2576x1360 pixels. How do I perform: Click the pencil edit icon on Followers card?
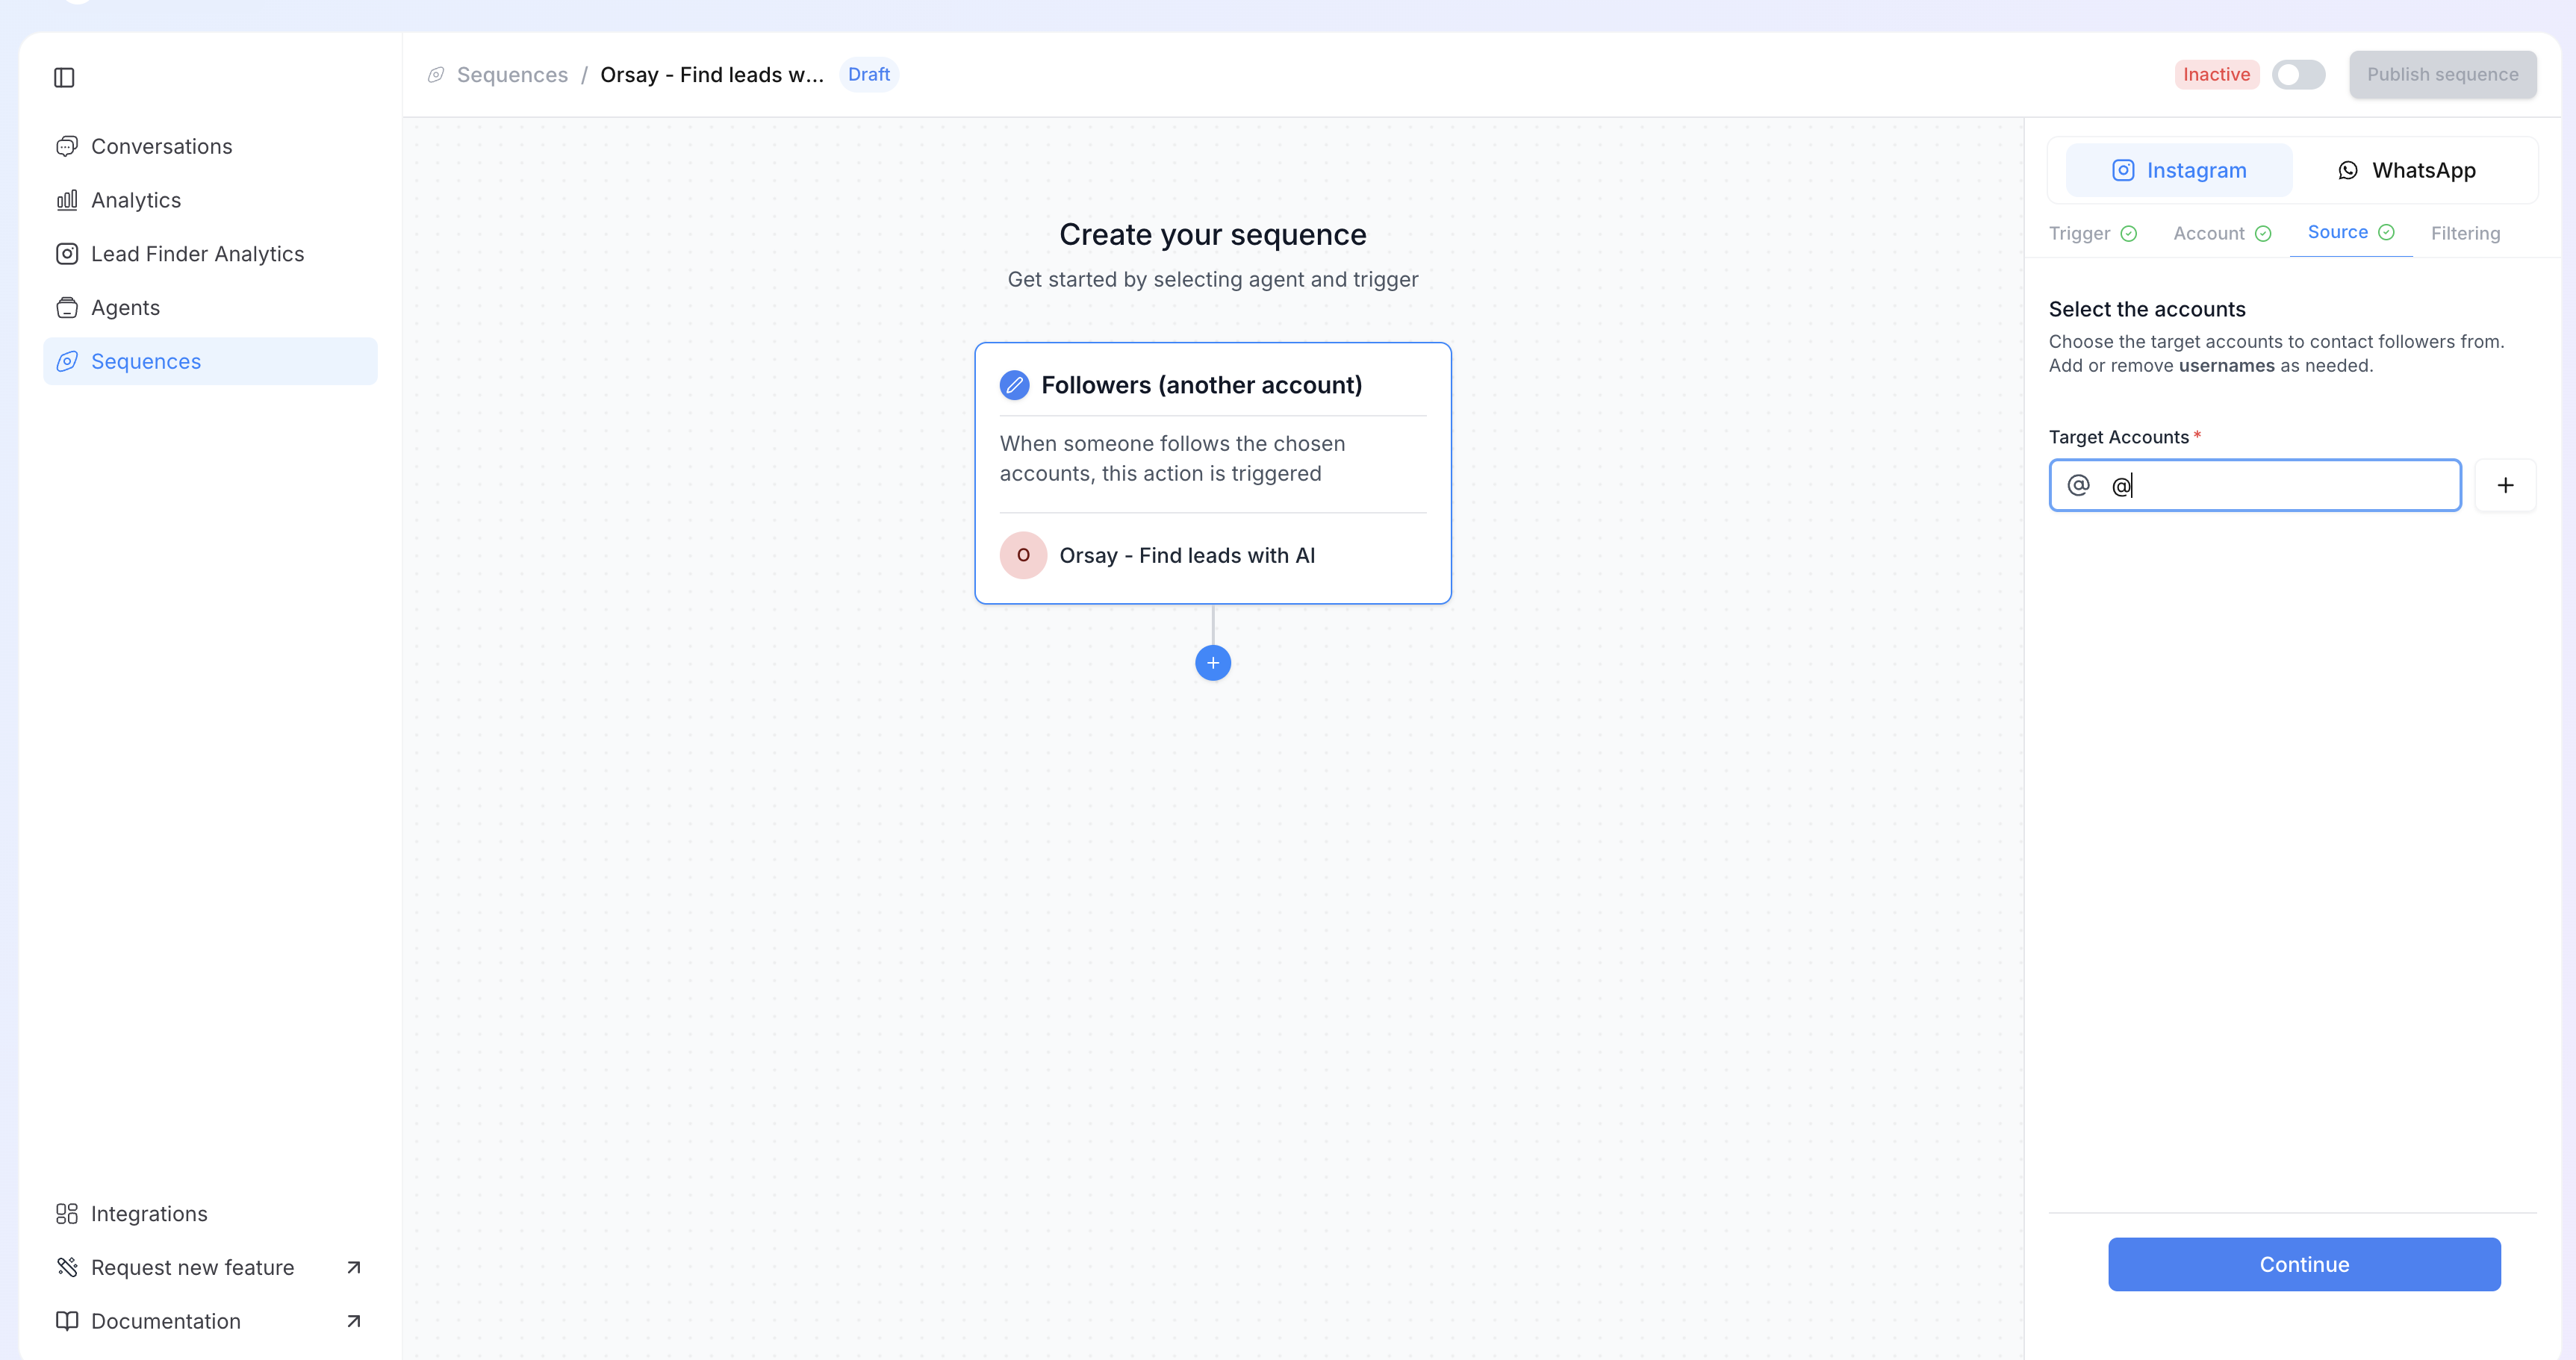[1014, 386]
